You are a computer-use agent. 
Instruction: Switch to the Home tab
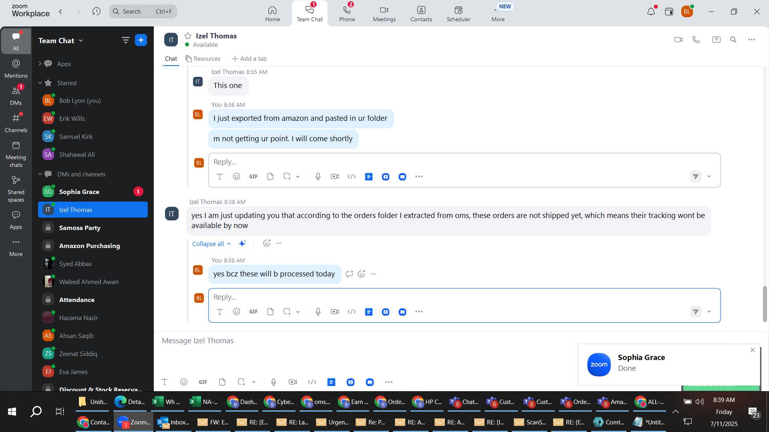[x=272, y=14]
